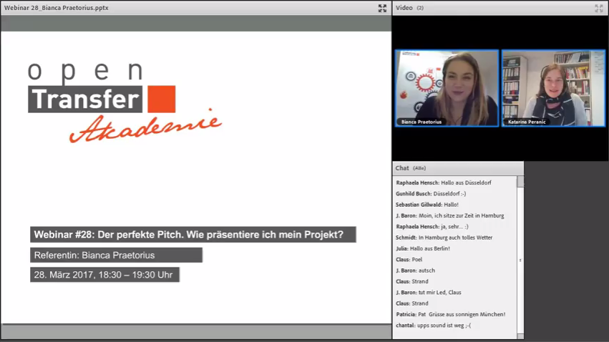Click the Video pod title
The image size is (609, 342).
coord(404,8)
